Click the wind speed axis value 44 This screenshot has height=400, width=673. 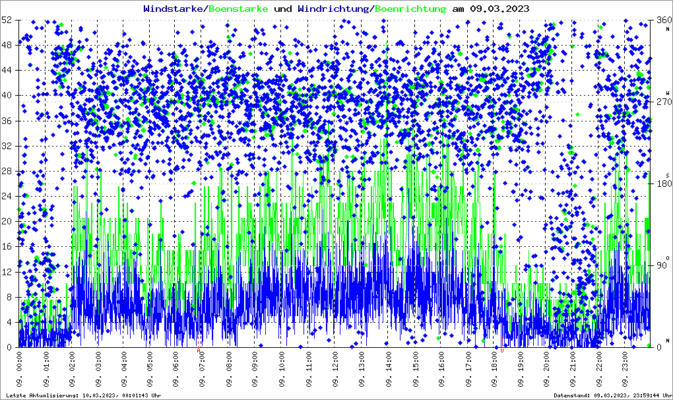[x=7, y=70]
